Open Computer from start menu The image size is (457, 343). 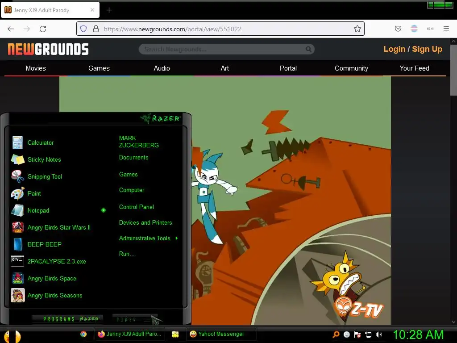click(x=132, y=190)
